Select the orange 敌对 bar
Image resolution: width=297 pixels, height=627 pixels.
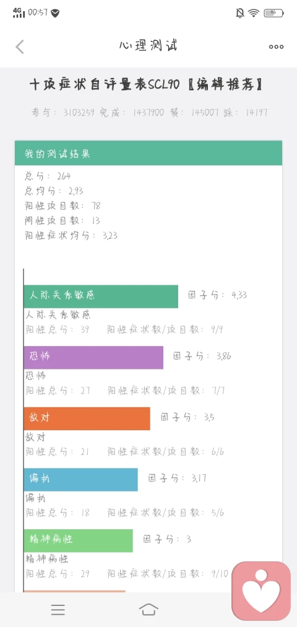(x=87, y=418)
